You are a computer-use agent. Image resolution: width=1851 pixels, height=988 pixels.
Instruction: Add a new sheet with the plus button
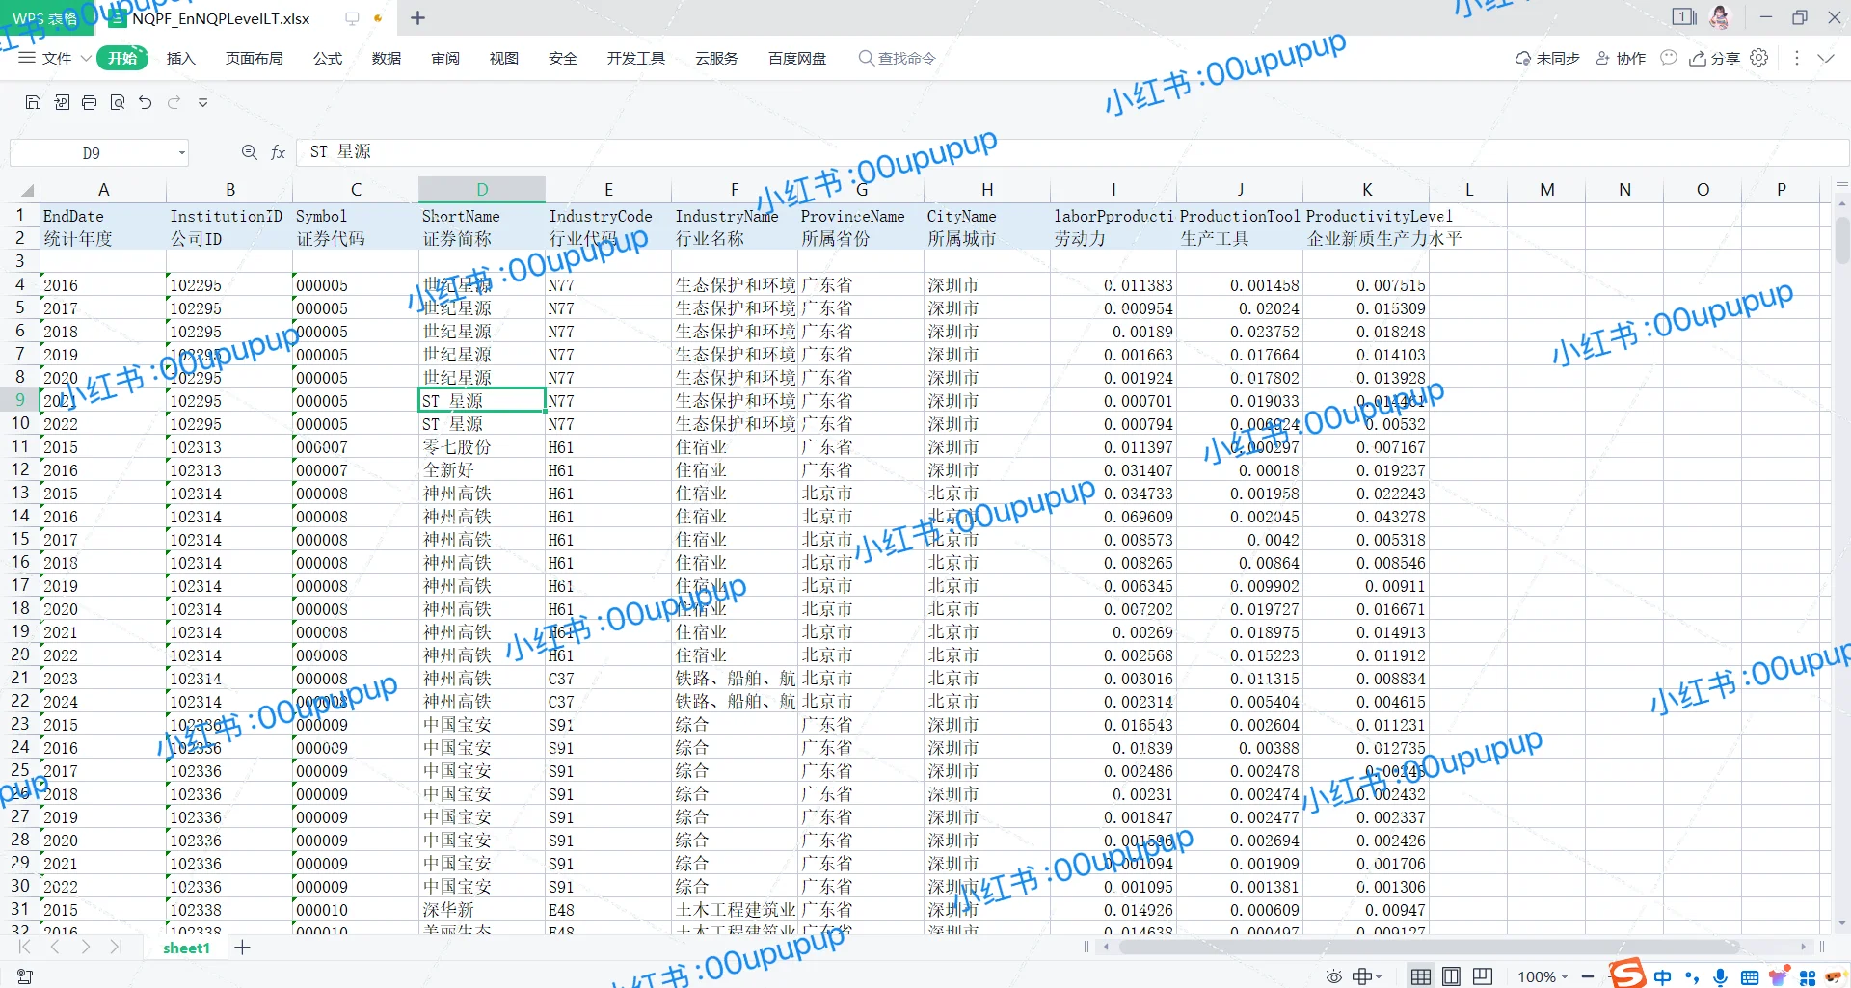coord(243,948)
